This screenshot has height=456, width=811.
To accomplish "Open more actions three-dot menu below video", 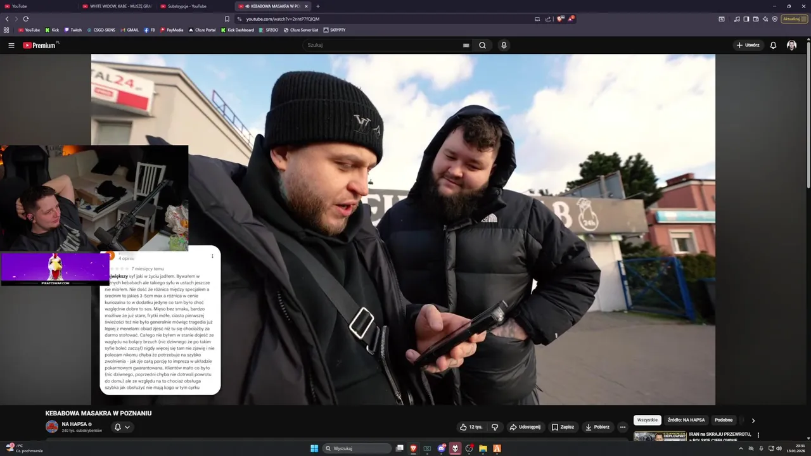I will (623, 427).
